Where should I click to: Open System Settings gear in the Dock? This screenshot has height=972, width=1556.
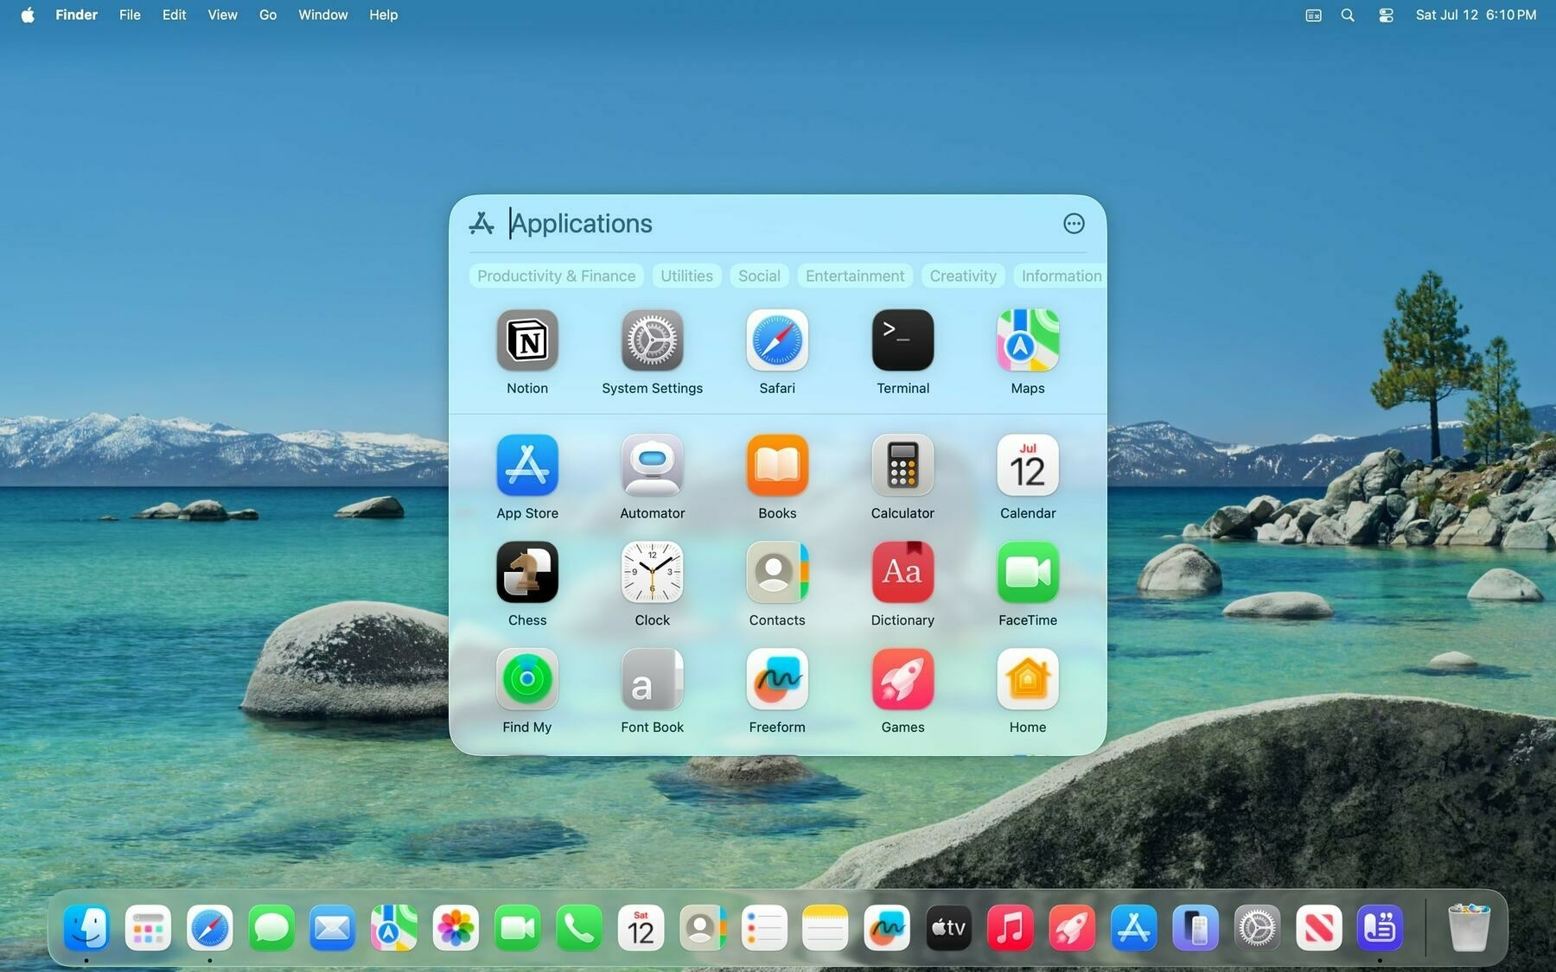(x=1257, y=928)
